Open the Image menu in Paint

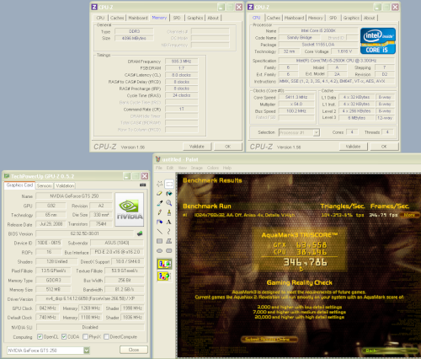coord(197,168)
